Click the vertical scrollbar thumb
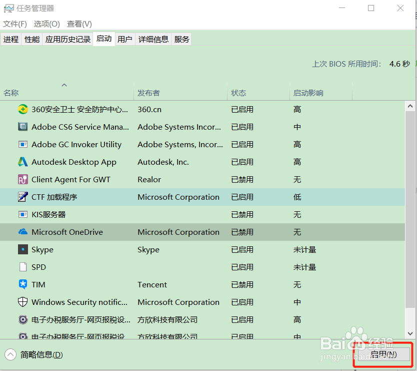The image size is (417, 371). pyautogui.click(x=410, y=209)
